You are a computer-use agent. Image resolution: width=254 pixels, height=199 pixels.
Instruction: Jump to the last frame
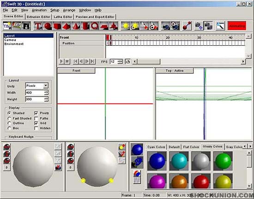tap(92, 61)
